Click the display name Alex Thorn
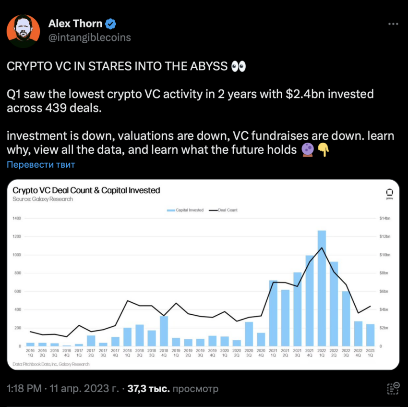 75,24
